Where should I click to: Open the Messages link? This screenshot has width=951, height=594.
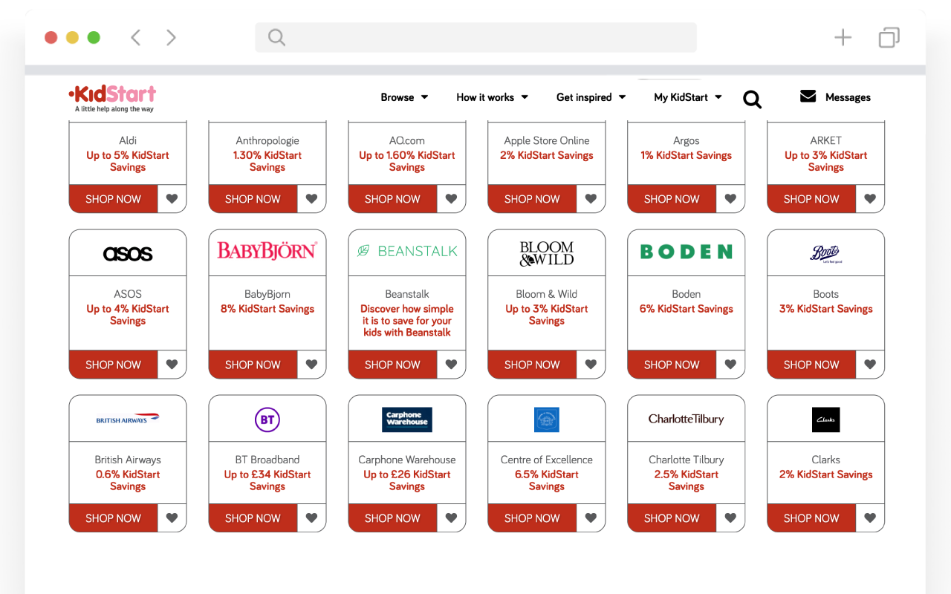click(x=848, y=97)
